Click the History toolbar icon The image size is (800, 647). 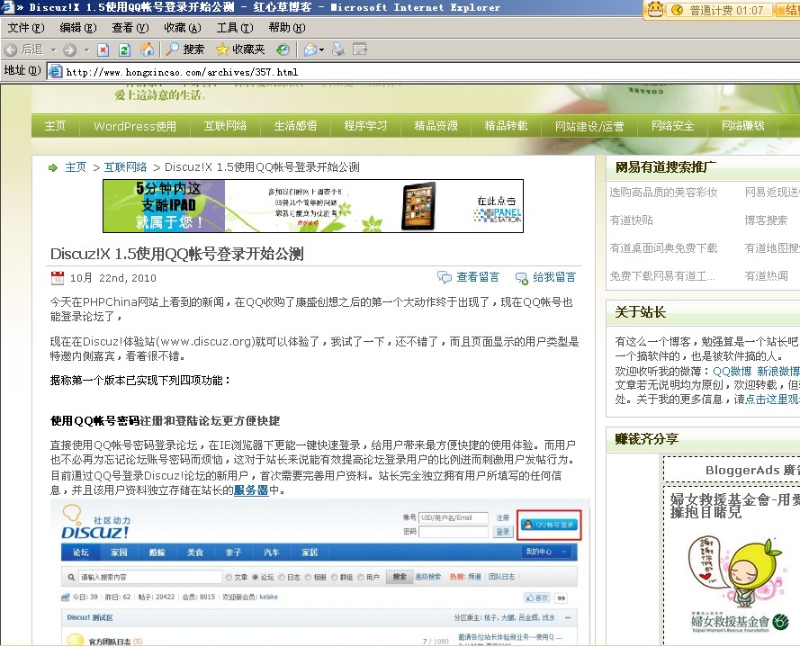[283, 49]
